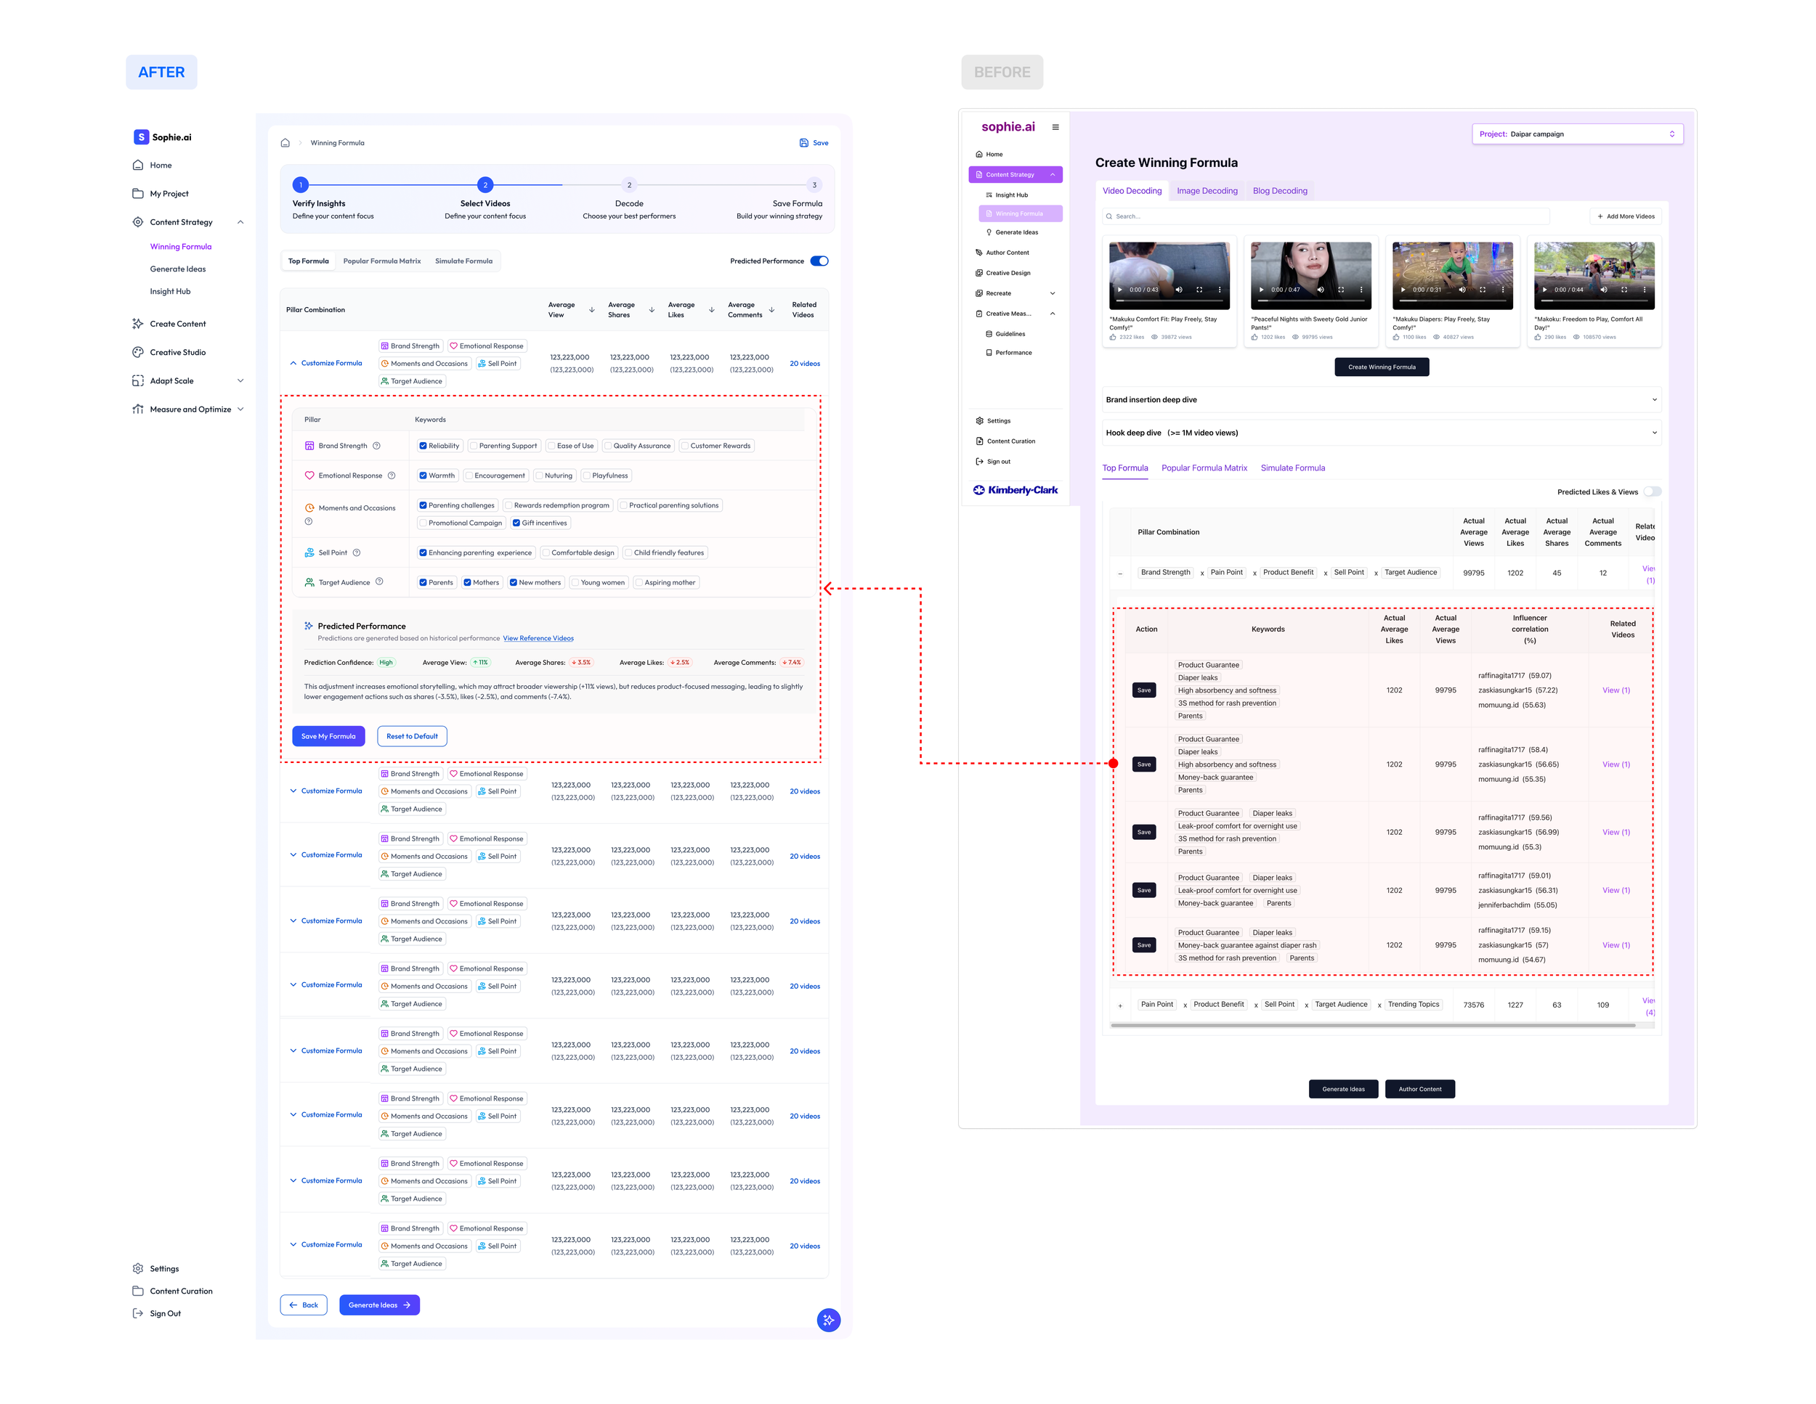This screenshot has width=1816, height=1404.
Task: Sort by Average View arrow icon
Action: pyautogui.click(x=591, y=310)
